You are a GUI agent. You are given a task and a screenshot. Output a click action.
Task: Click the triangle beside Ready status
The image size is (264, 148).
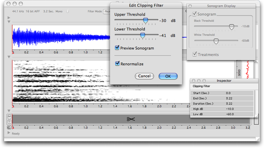tap(9, 133)
